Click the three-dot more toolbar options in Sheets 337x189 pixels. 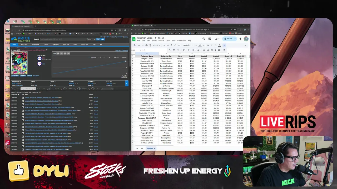point(224,45)
